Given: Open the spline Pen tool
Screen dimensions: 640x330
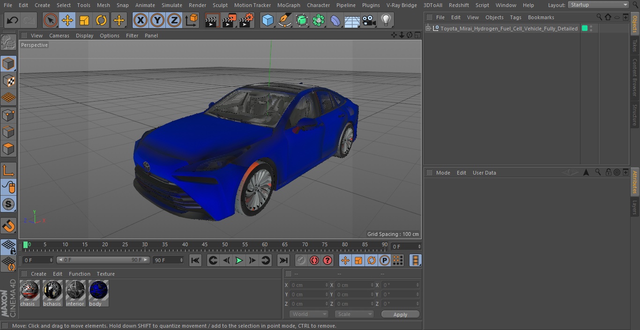Looking at the screenshot, I should [x=285, y=20].
